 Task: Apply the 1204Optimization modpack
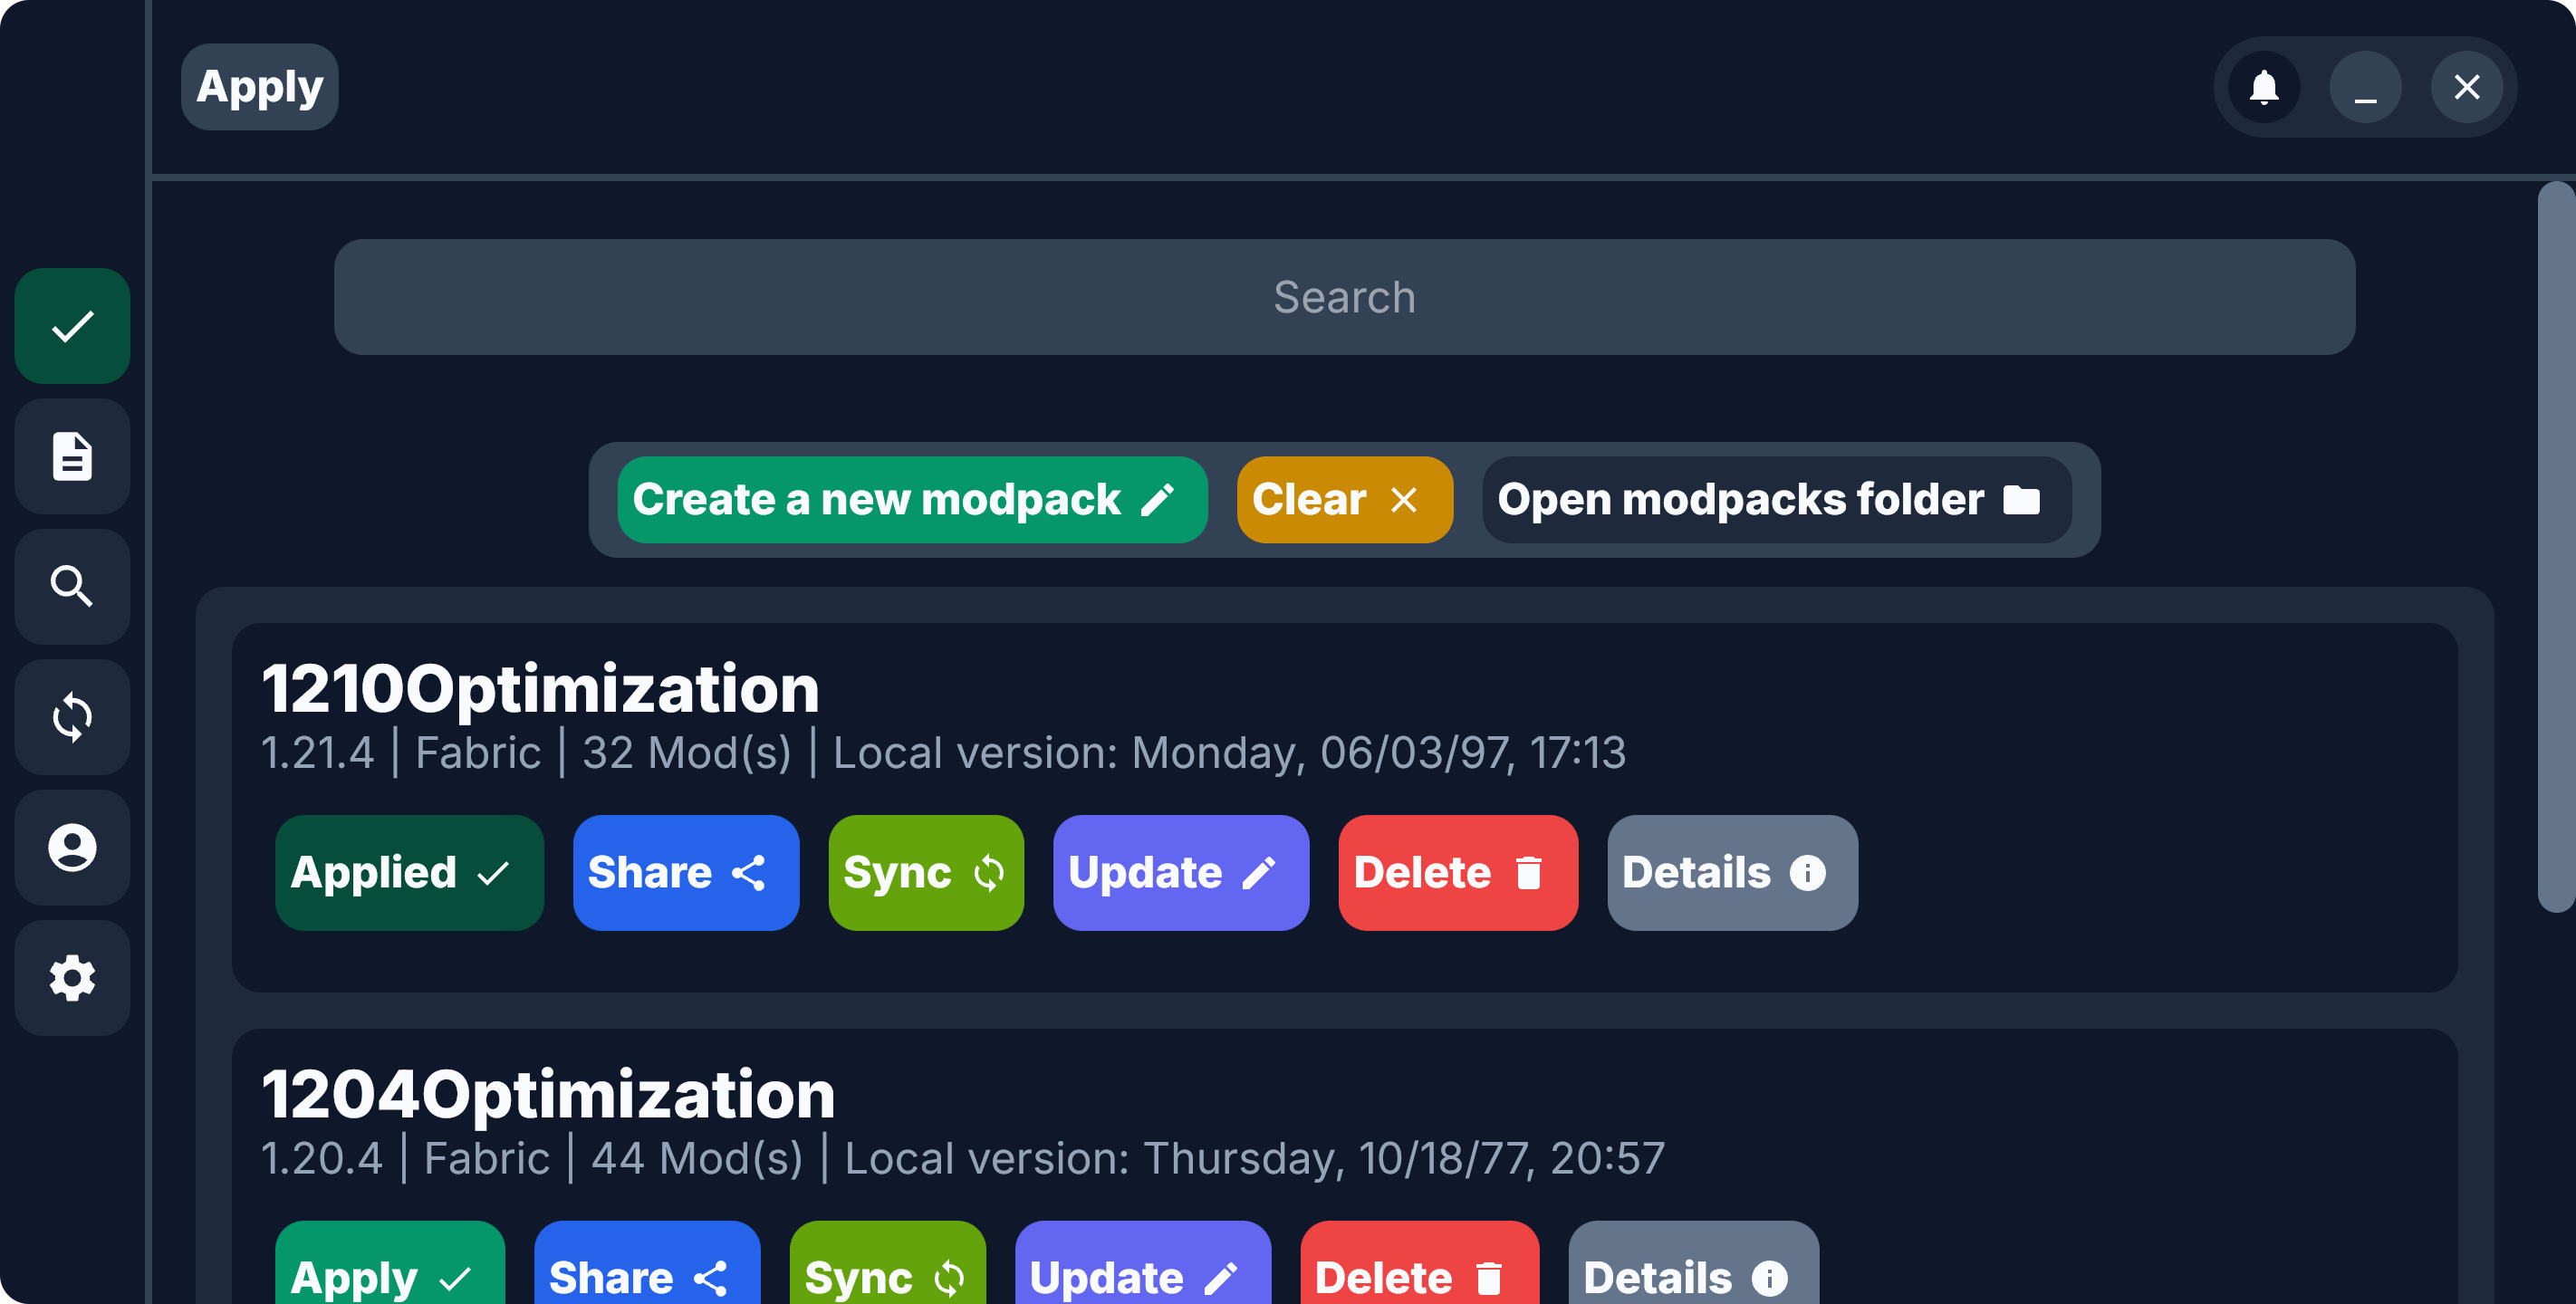click(390, 1275)
